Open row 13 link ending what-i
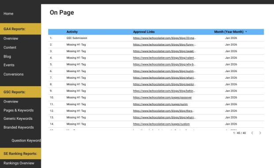 164,118
